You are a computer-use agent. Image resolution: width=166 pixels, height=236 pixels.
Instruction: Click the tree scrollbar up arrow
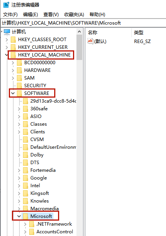tap(79, 32)
